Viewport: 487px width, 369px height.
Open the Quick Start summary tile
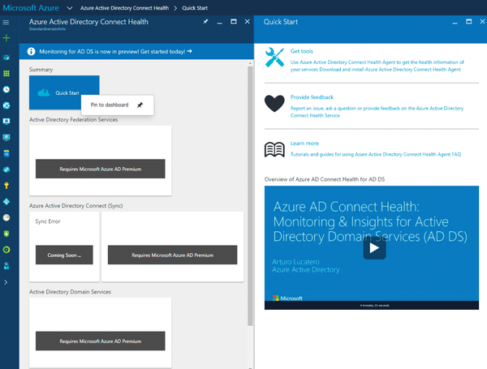point(64,92)
